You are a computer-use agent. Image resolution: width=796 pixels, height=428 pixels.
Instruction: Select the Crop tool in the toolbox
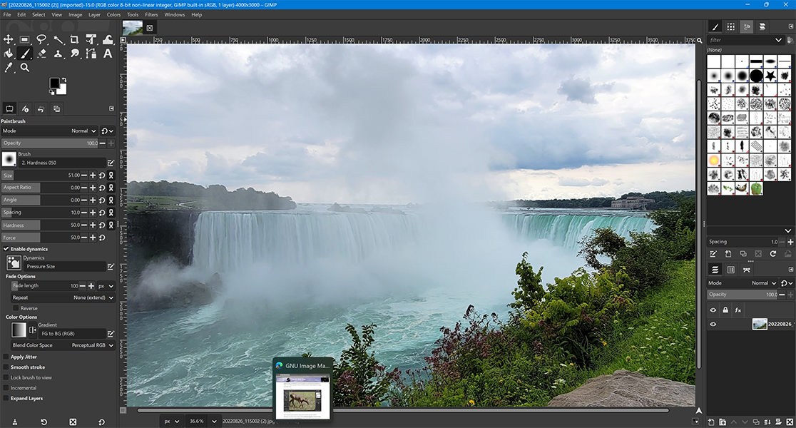tap(74, 39)
